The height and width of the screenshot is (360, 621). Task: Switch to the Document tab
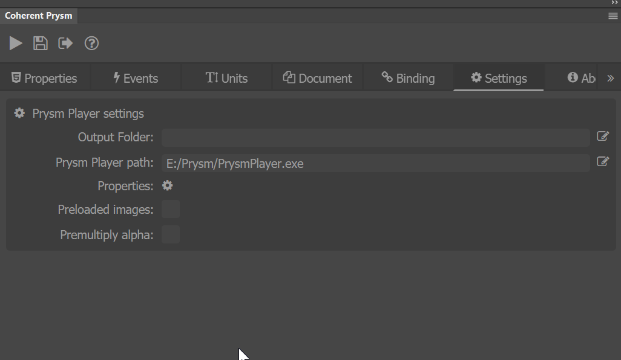tap(317, 79)
